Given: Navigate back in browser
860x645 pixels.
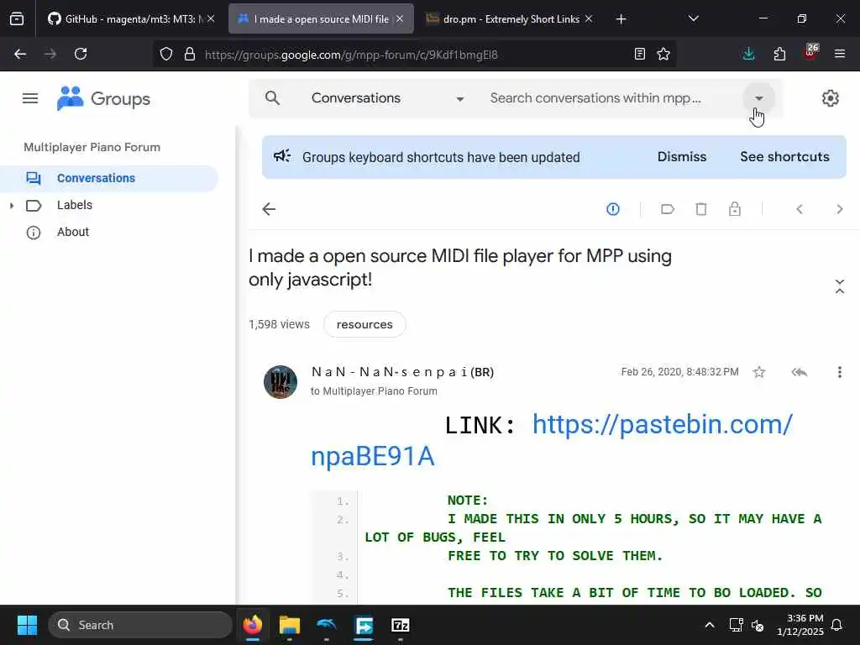Looking at the screenshot, I should pyautogui.click(x=20, y=54).
